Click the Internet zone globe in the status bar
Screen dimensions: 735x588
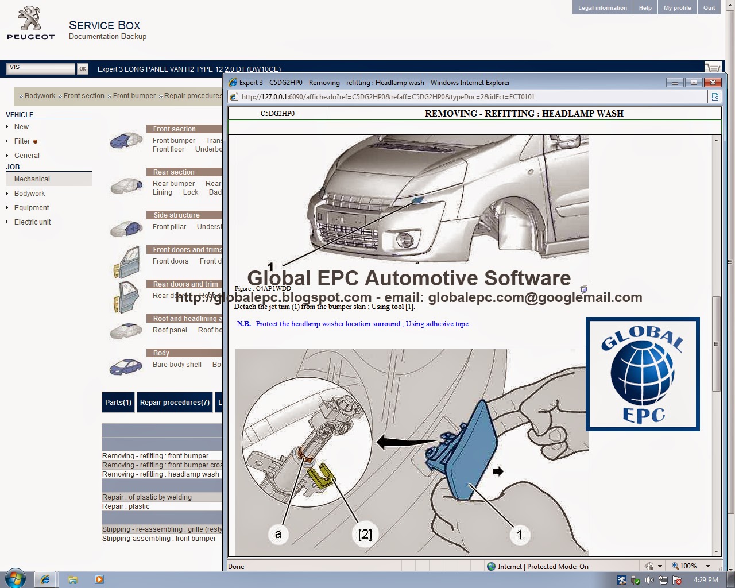(x=491, y=566)
